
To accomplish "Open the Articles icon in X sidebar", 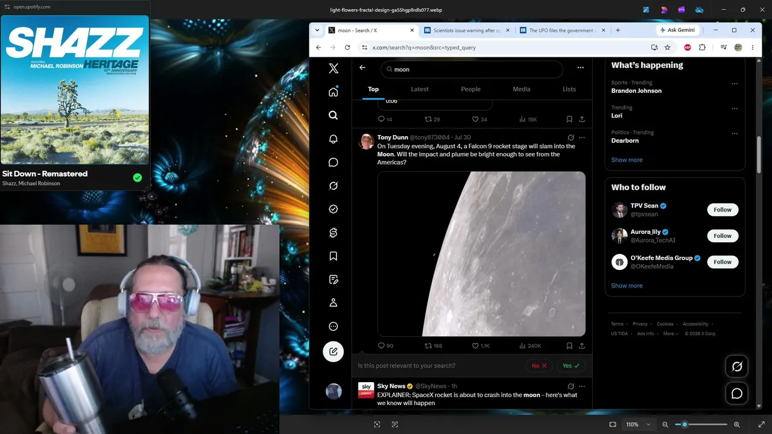I will (334, 280).
